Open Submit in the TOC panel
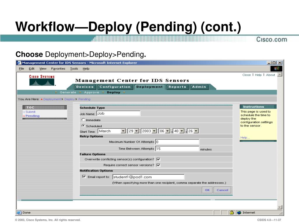Screen dimensions: 299x224 click(30, 112)
